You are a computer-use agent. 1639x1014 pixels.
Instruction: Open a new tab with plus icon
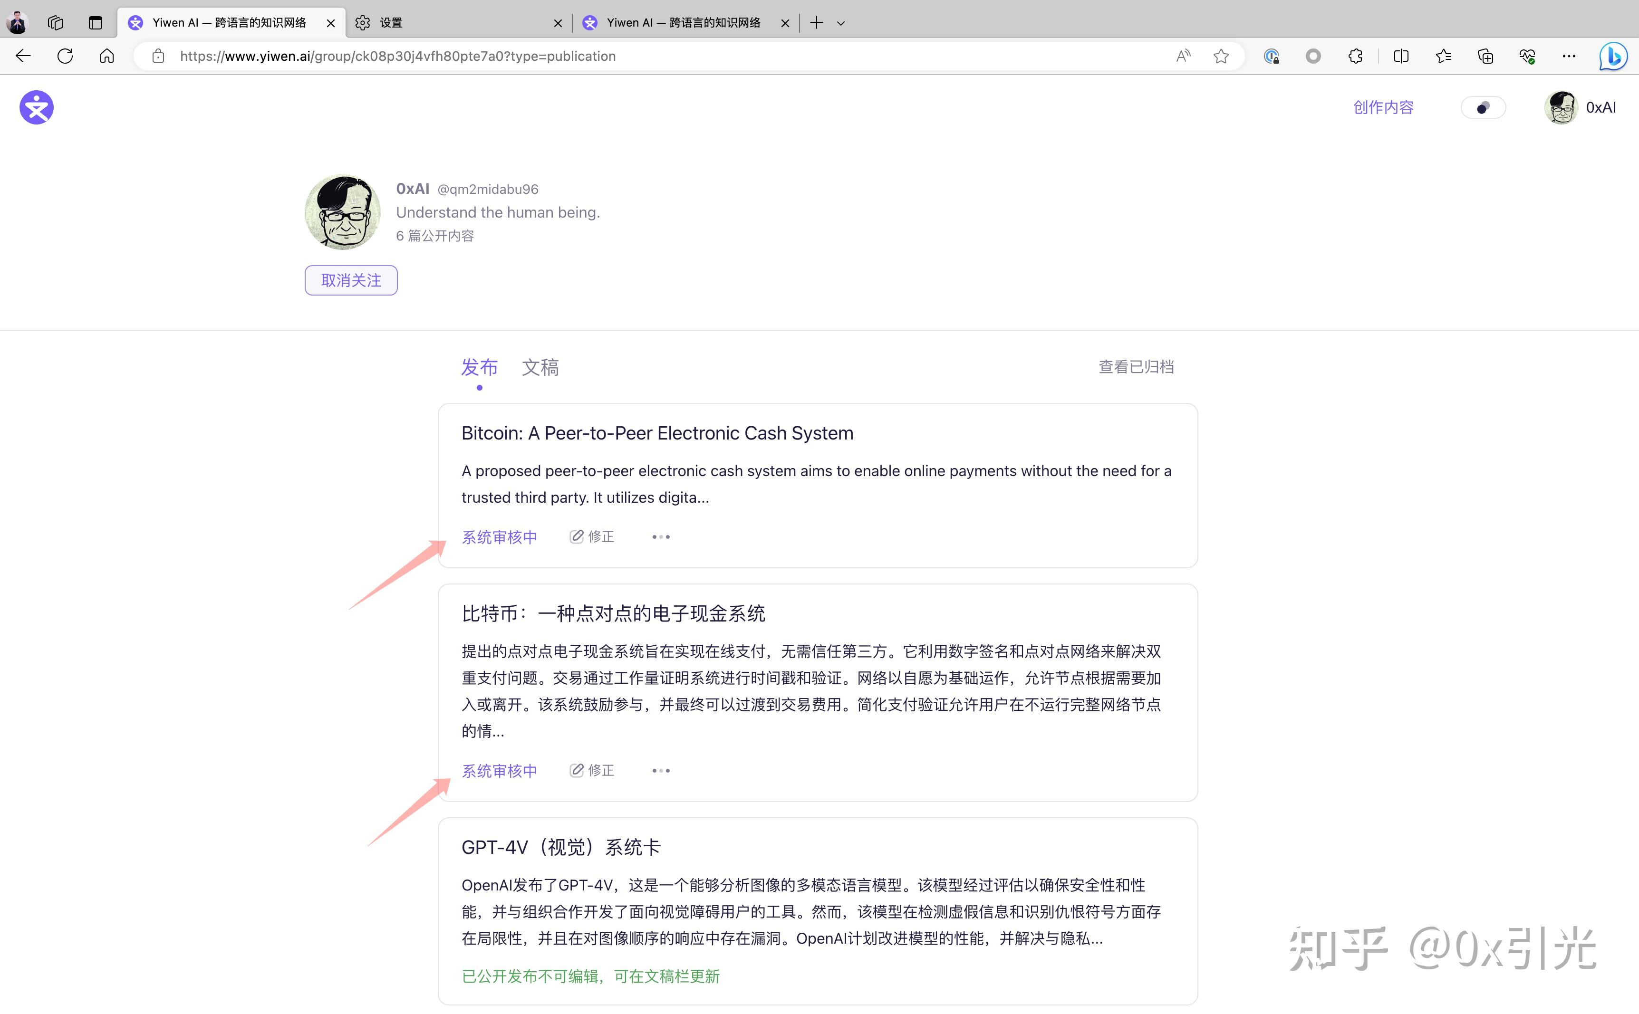(817, 23)
